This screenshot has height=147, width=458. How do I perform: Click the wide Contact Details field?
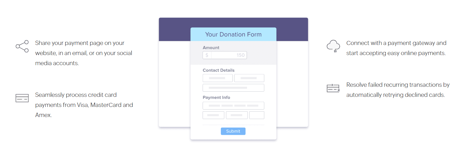[233, 88]
